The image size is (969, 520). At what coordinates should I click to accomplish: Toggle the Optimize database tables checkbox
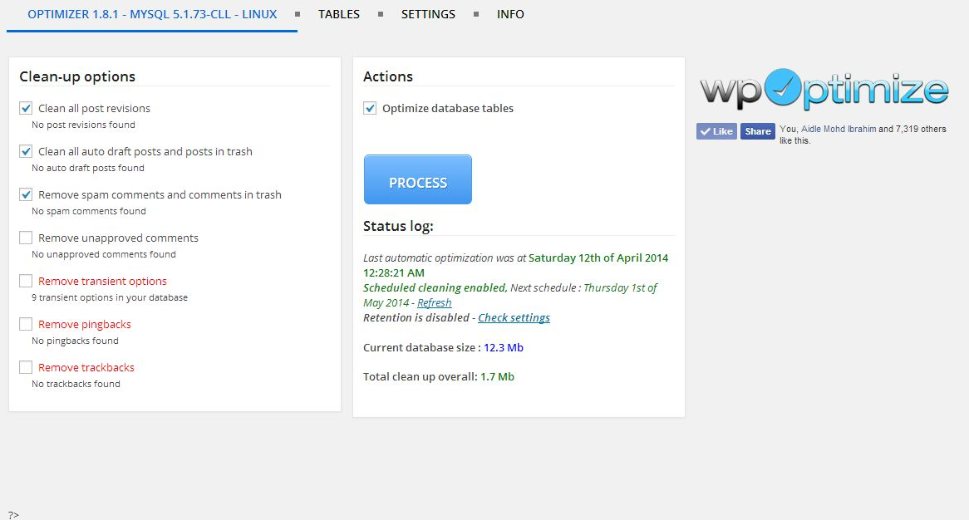click(369, 108)
